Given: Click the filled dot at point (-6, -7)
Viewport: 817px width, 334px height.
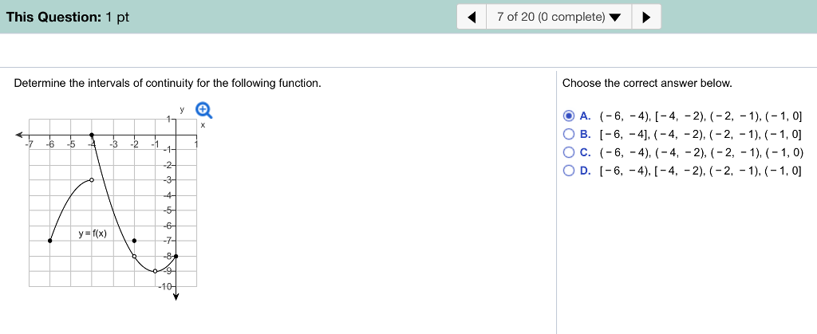Looking at the screenshot, I should tap(50, 240).
